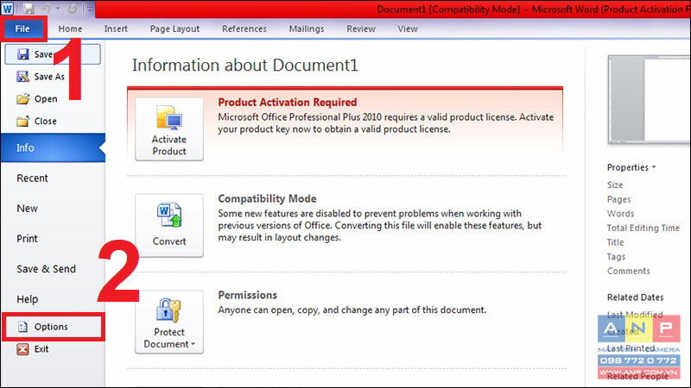The image size is (691, 388).
Task: Click the Comments property label
Action: point(629,271)
